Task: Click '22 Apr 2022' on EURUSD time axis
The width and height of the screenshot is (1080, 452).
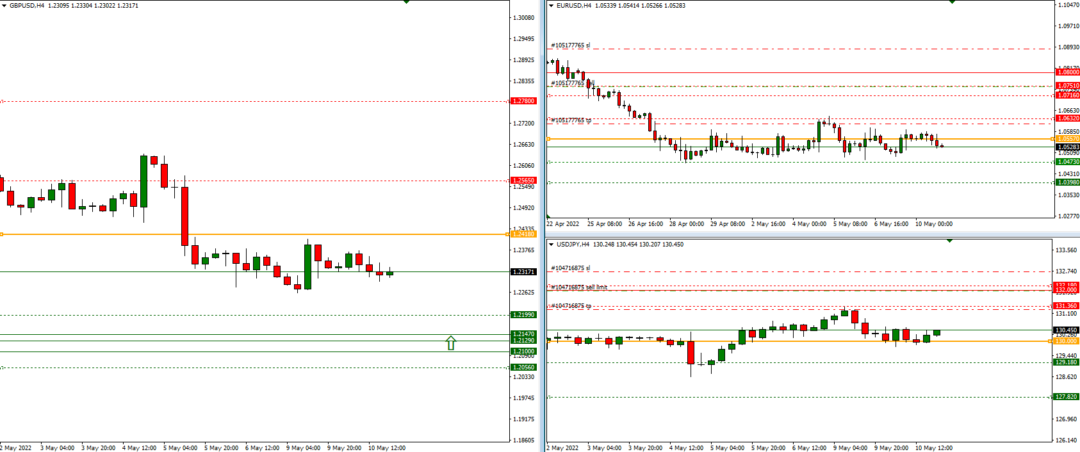Action: [563, 224]
